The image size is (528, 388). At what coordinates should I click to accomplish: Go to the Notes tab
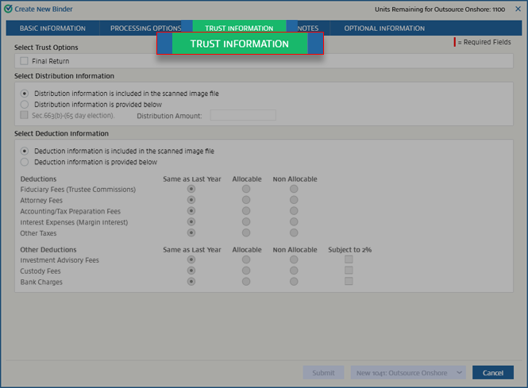(x=308, y=29)
